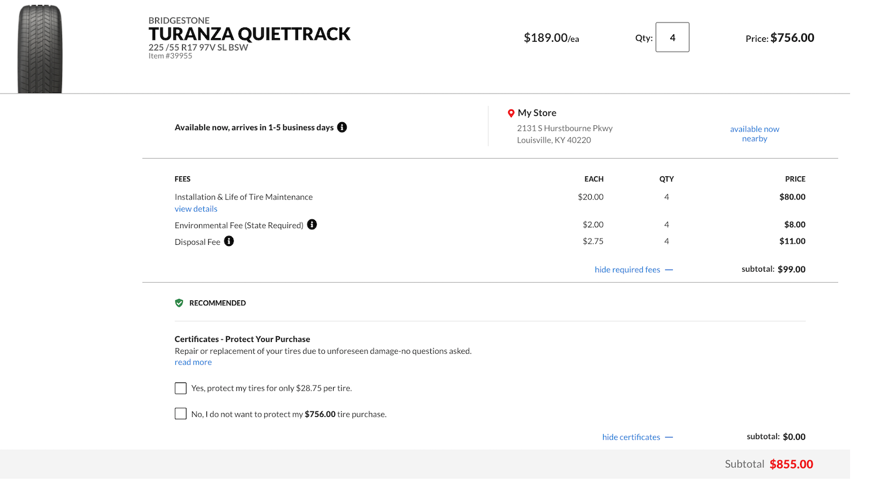Click the minus icon beside hide required fees

[x=669, y=270]
